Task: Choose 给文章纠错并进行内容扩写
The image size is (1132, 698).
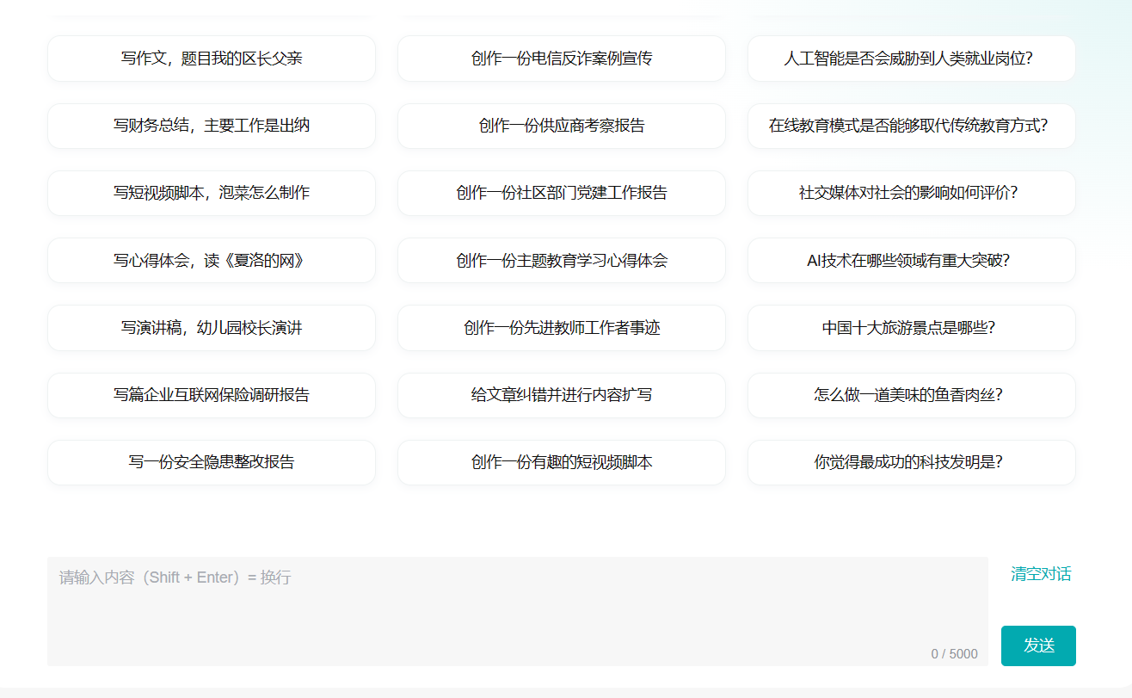Action: coord(560,395)
